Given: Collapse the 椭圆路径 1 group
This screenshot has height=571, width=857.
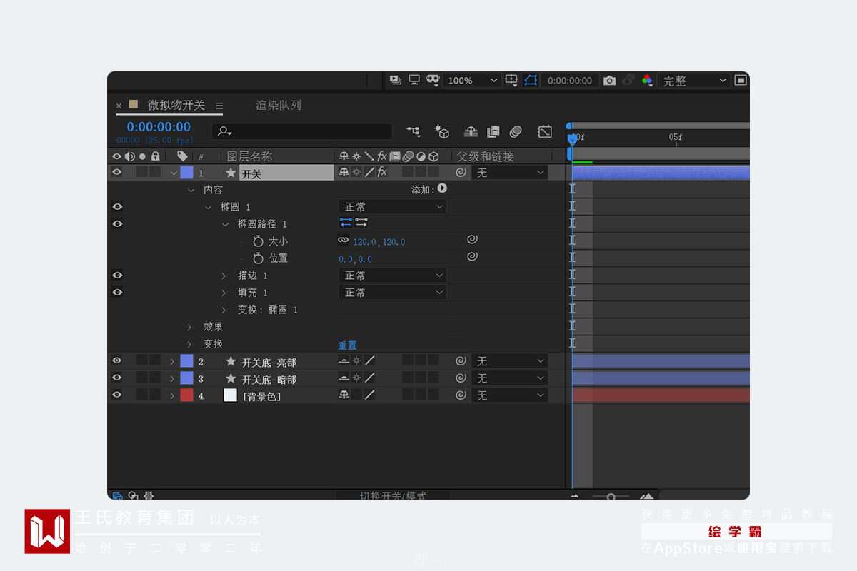Looking at the screenshot, I should point(225,224).
